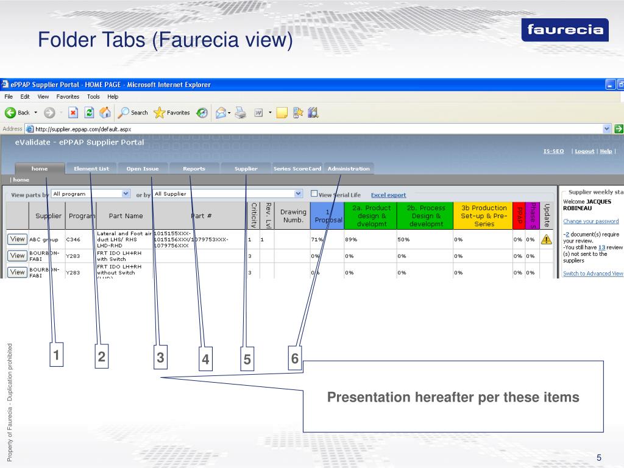The width and height of the screenshot is (624, 468).
Task: Click the blue 1 Proposal column header
Action: (327, 216)
